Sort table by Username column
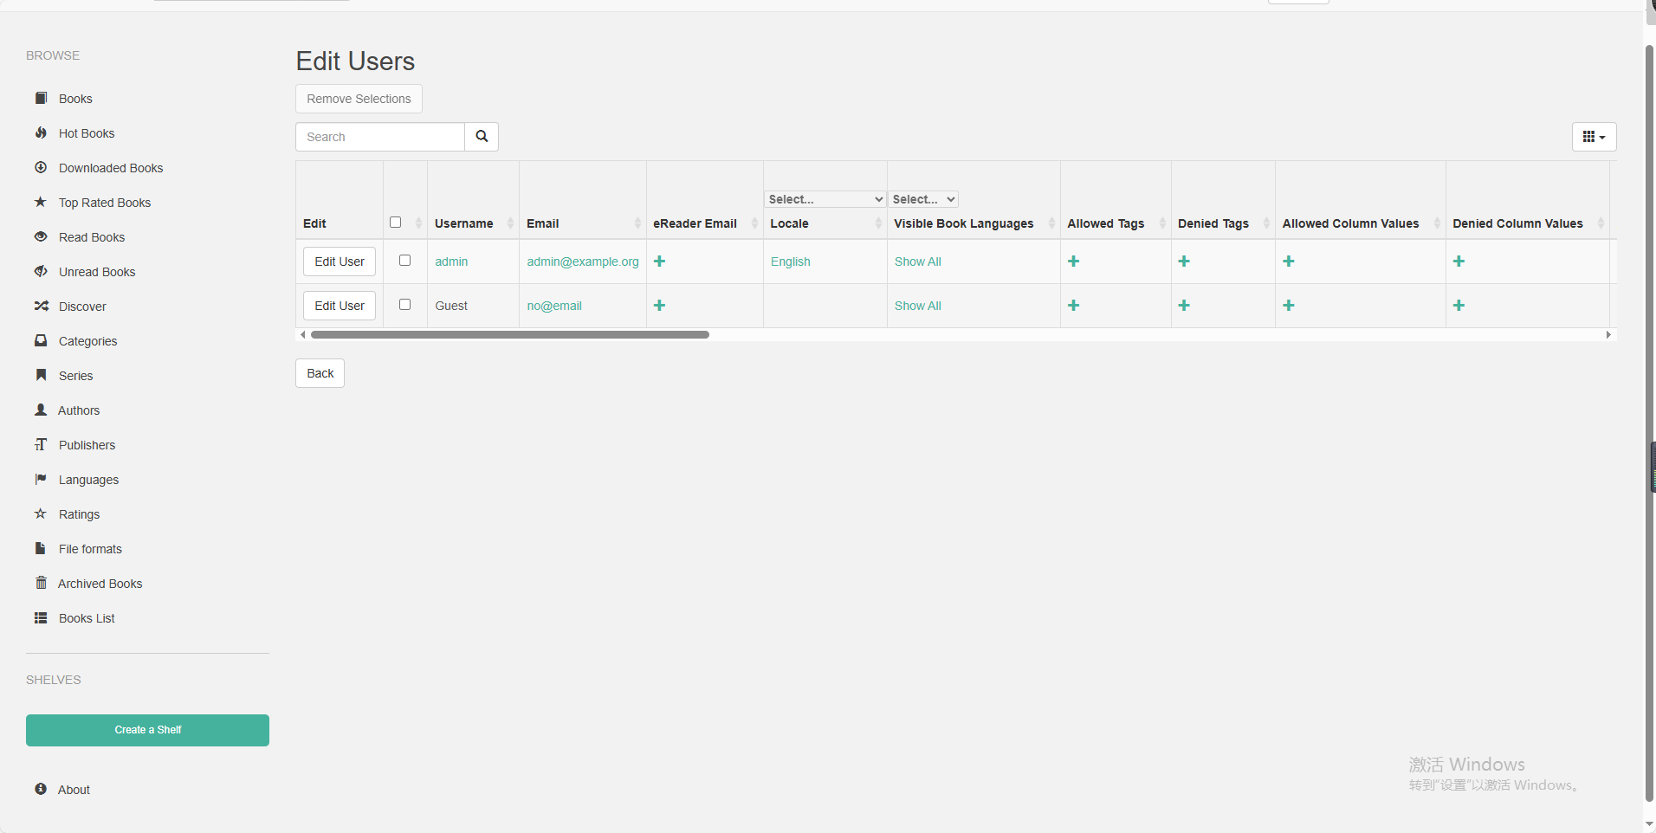 (x=473, y=223)
